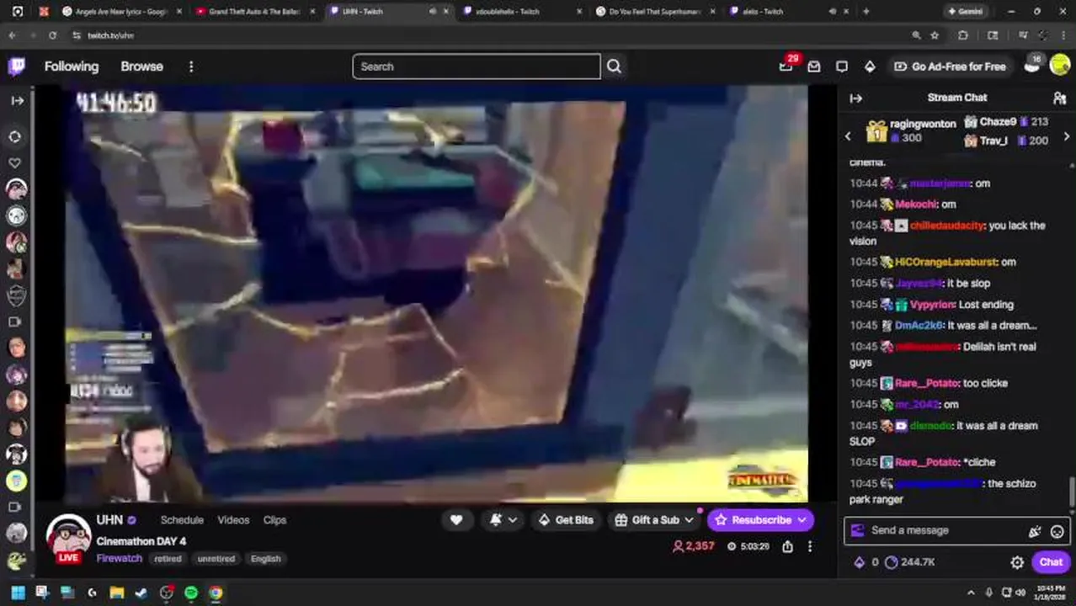The height and width of the screenshot is (606, 1076).
Task: Open File Explorer from the taskbar
Action: click(x=116, y=593)
